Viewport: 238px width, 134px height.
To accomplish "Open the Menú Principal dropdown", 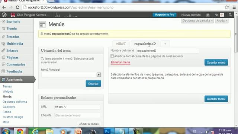I will (x=71, y=74).
